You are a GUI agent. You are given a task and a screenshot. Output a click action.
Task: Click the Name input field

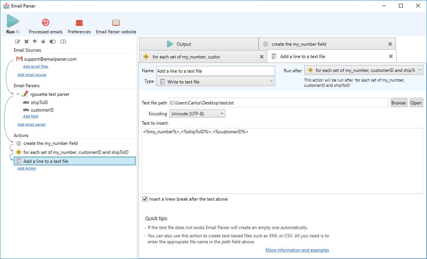pos(216,71)
